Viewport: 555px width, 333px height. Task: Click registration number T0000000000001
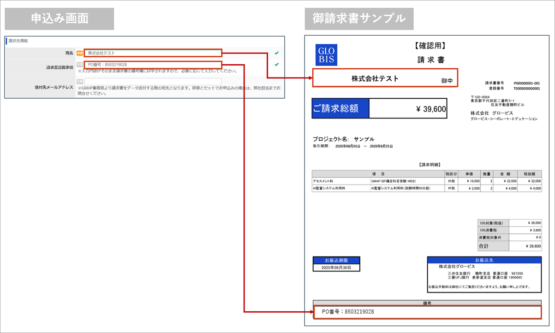[526, 88]
